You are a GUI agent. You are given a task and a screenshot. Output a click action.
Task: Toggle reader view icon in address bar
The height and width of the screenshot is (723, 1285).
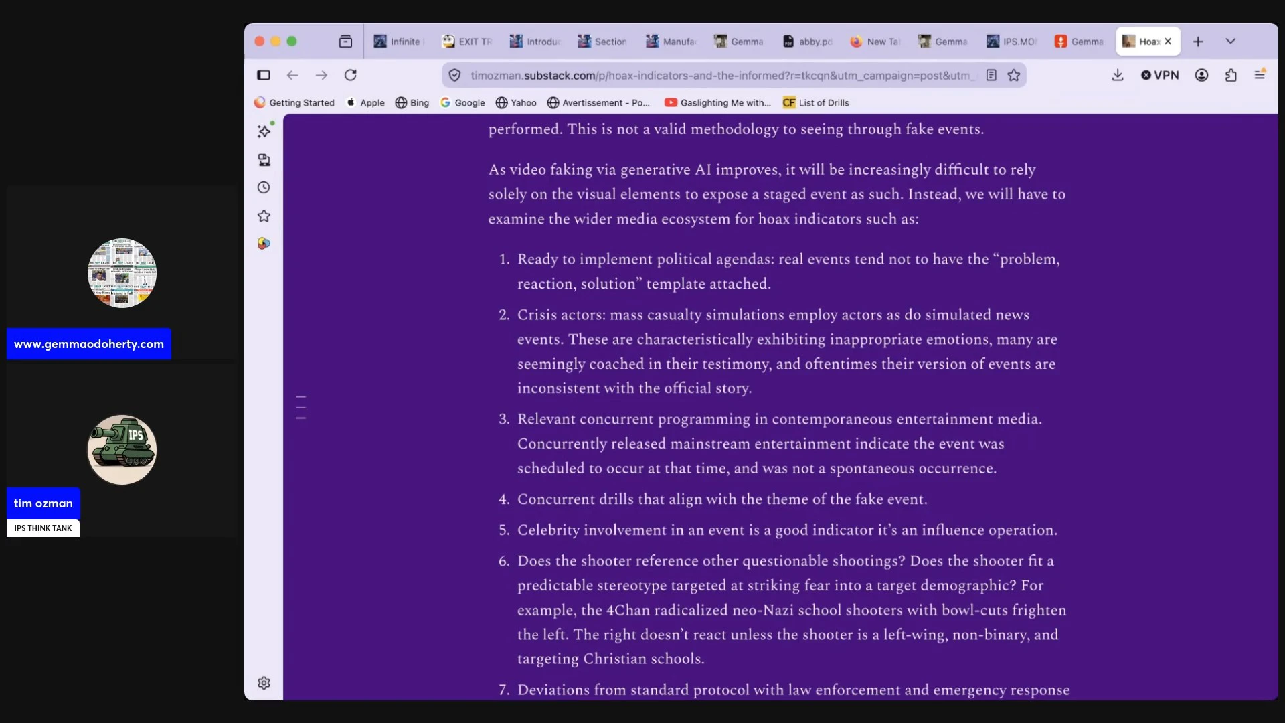991,76
